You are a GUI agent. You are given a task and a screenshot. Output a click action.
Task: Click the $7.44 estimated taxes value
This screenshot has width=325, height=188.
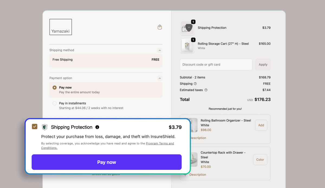tap(266, 90)
